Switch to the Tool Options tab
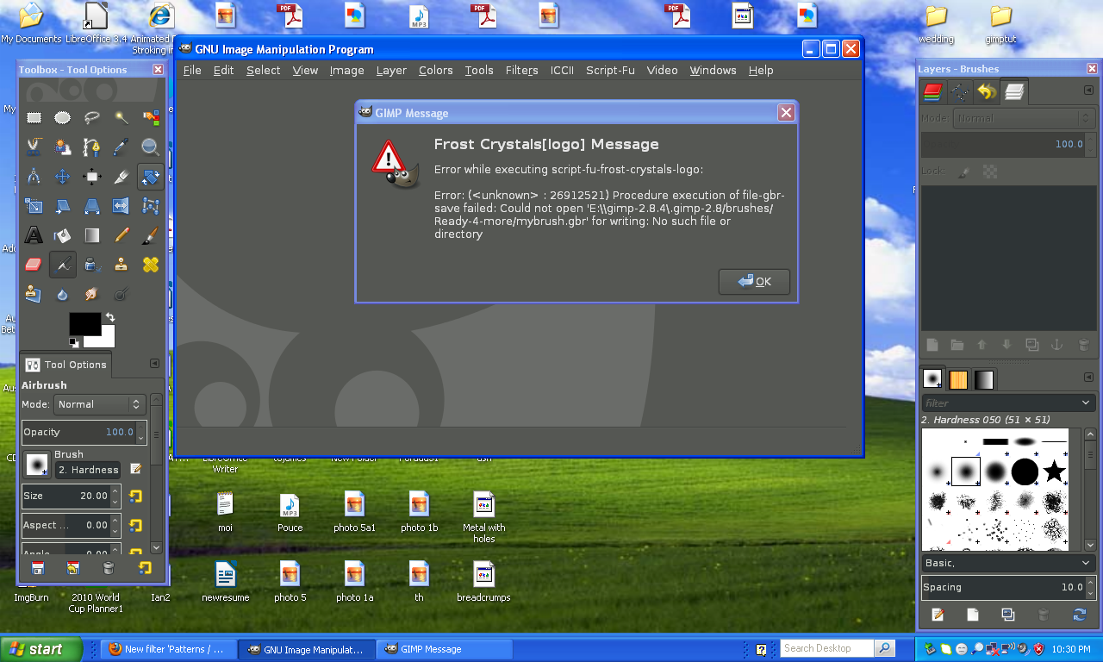The height and width of the screenshot is (662, 1103). [65, 365]
